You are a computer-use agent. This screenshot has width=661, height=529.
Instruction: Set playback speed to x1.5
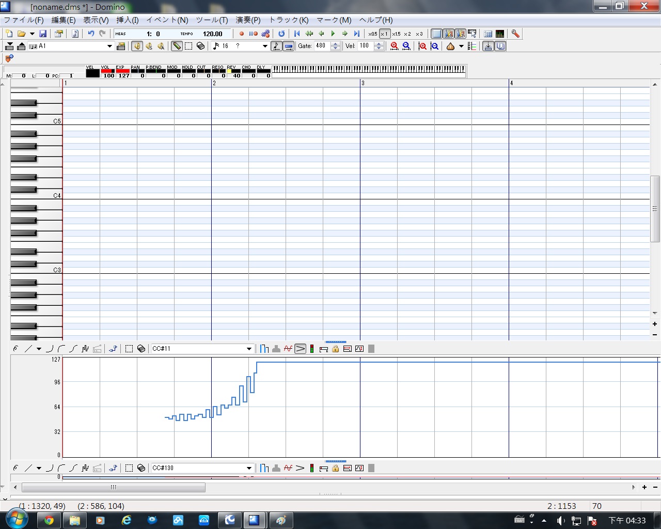click(396, 34)
